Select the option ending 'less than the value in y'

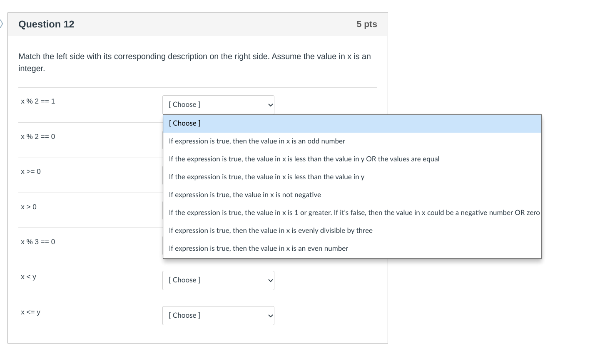tap(352, 177)
